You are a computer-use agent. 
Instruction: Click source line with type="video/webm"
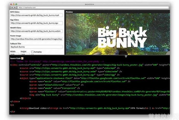coord(71,71)
